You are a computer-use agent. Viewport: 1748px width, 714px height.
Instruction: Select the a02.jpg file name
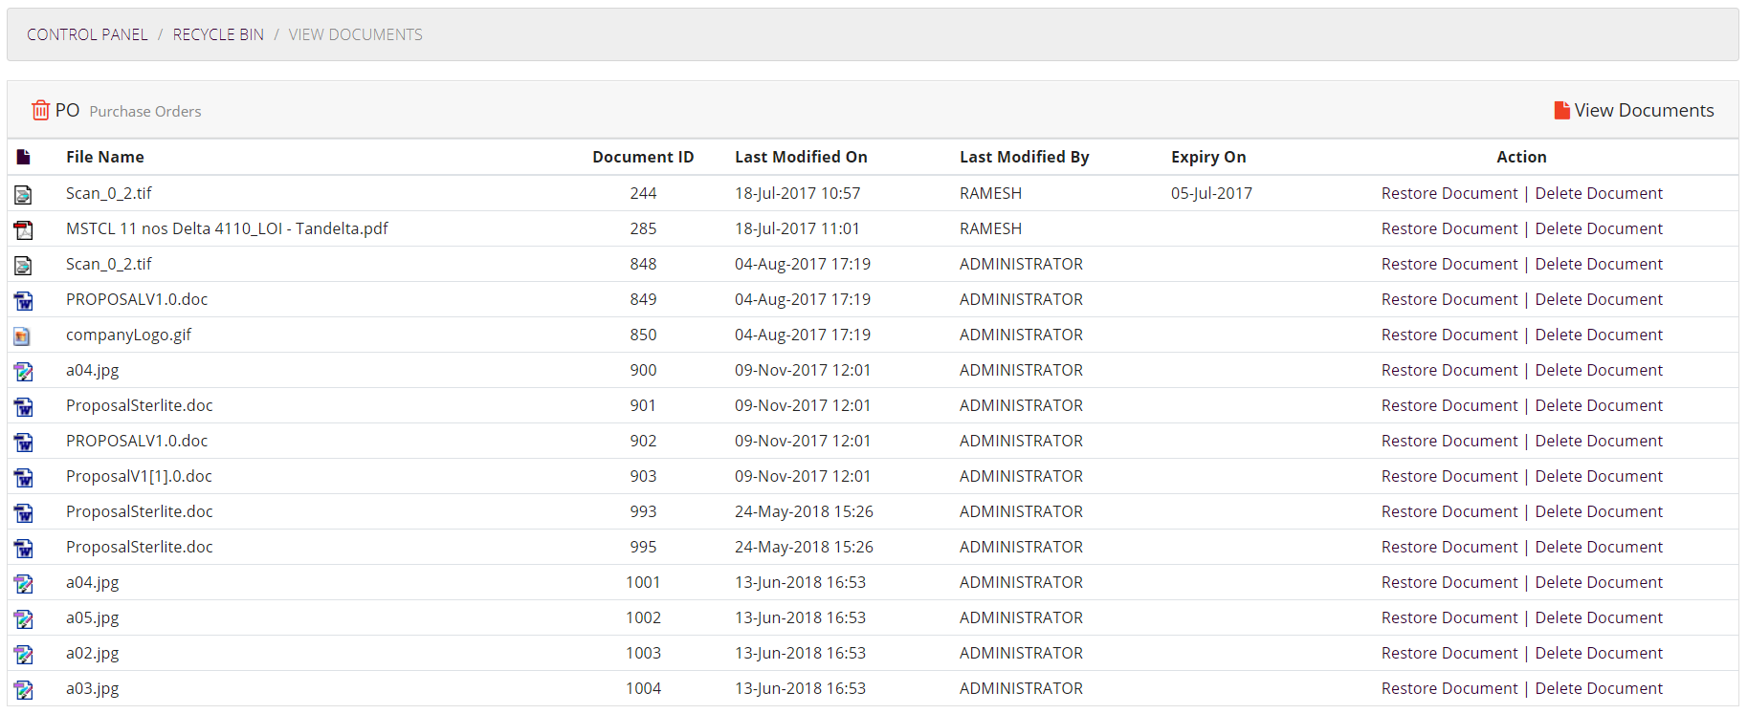[93, 653]
